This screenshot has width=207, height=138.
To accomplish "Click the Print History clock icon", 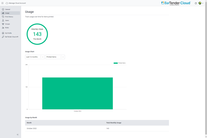I will [x=3, y=17].
